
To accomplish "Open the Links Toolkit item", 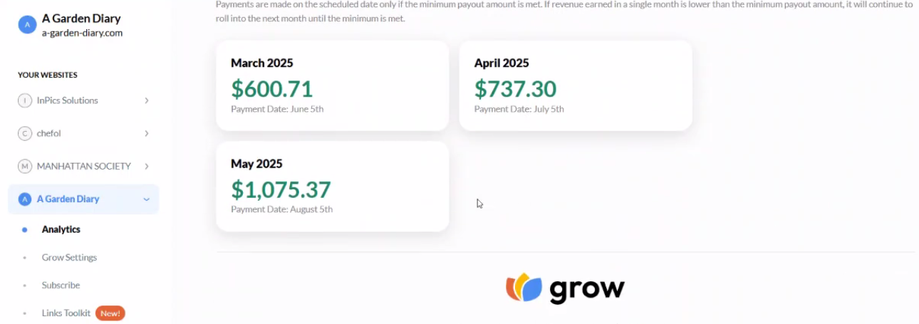I will point(66,313).
